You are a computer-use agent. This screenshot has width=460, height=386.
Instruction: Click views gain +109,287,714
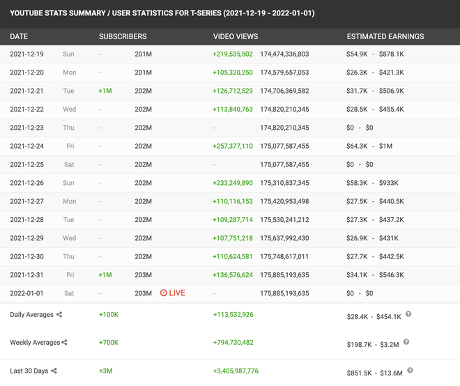pos(233,220)
